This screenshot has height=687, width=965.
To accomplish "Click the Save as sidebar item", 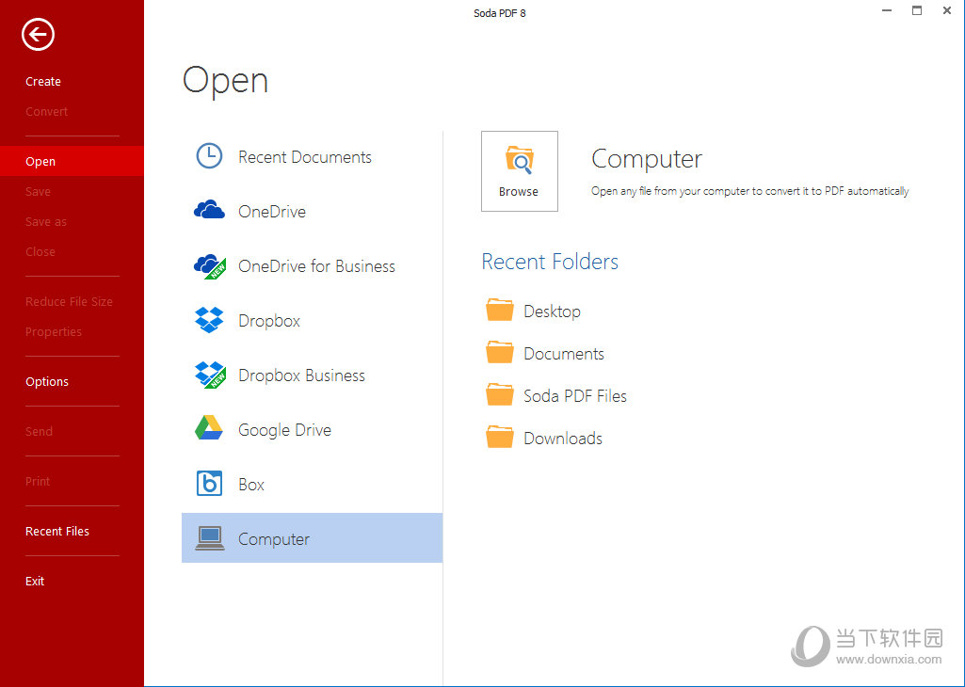I will click(x=45, y=221).
